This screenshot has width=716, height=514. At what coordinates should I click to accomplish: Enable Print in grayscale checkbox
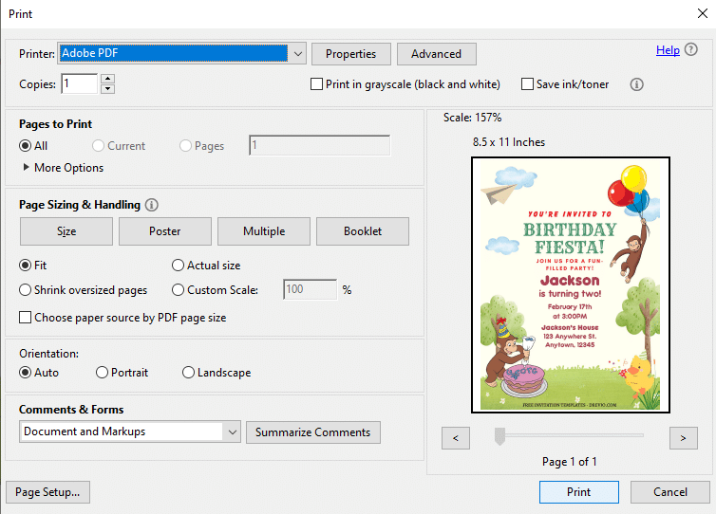(316, 84)
